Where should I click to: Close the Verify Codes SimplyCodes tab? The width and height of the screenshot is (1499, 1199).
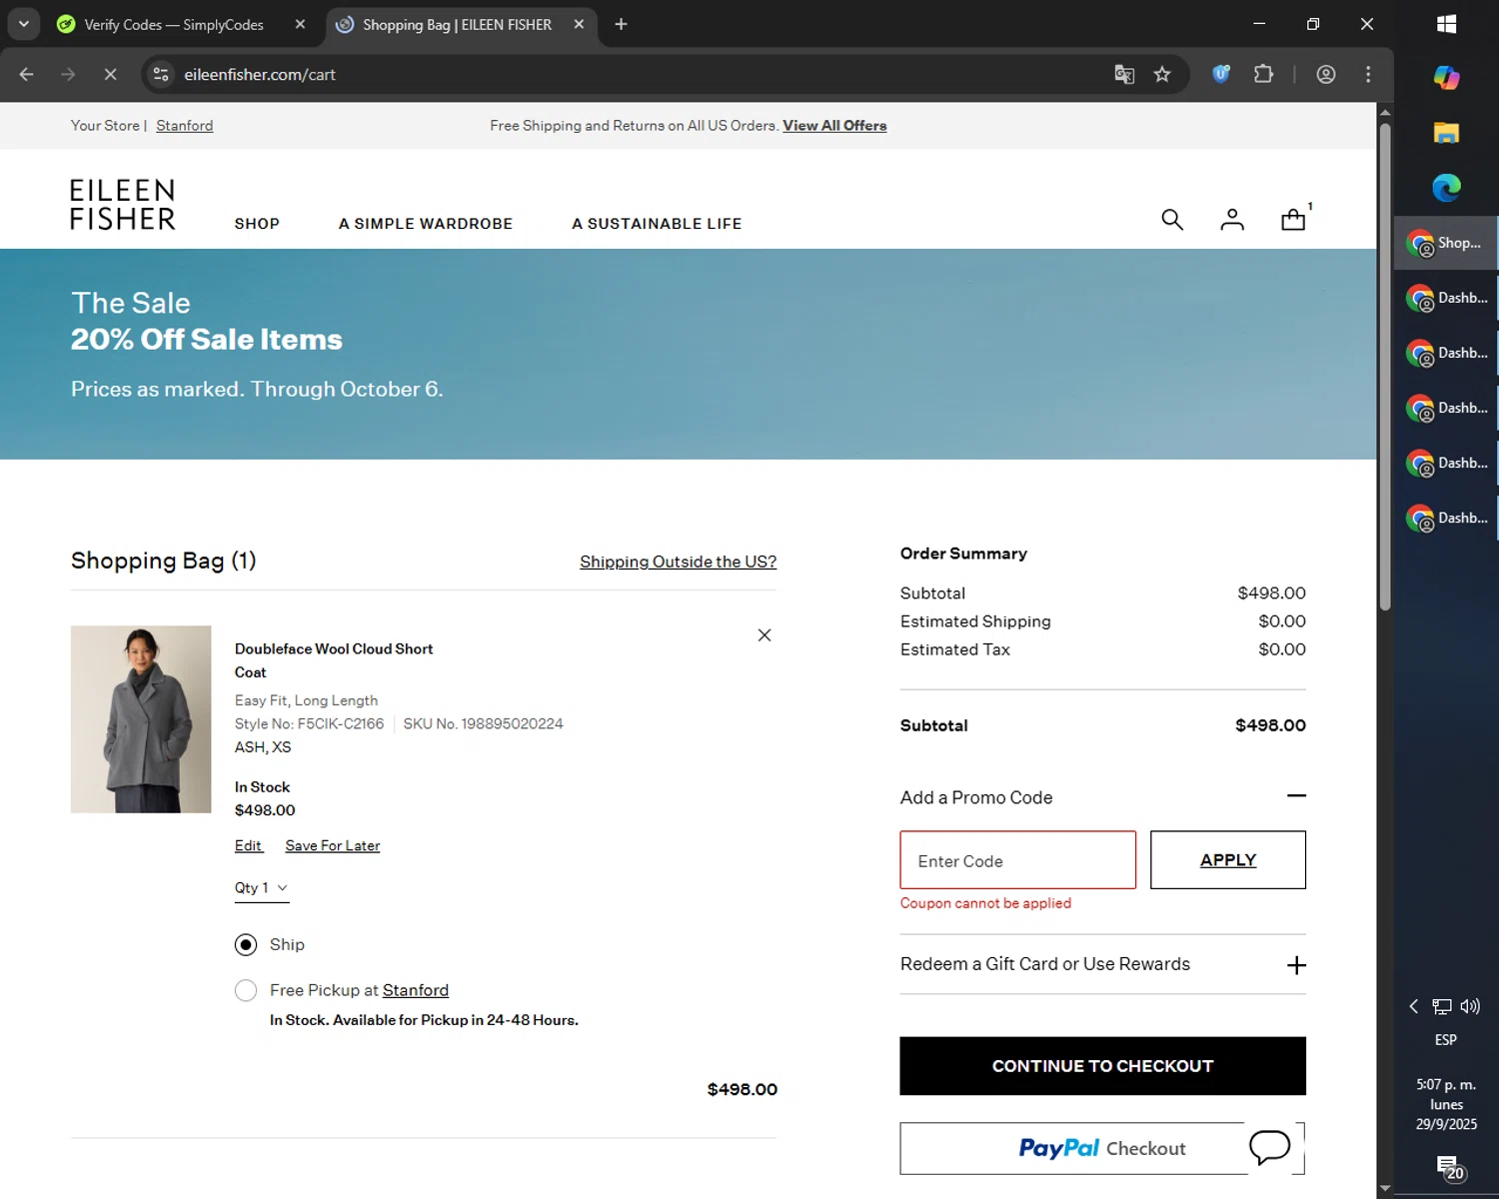coord(300,24)
